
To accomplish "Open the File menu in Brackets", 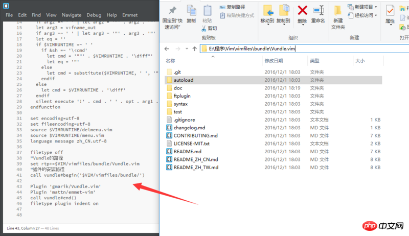I will (x=9, y=15).
